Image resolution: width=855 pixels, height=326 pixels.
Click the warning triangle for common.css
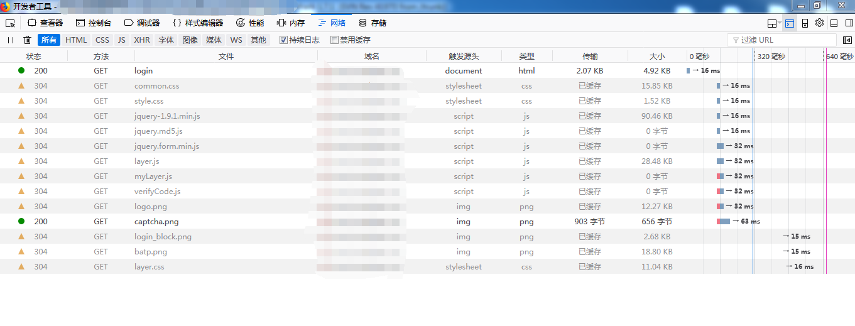(21, 86)
